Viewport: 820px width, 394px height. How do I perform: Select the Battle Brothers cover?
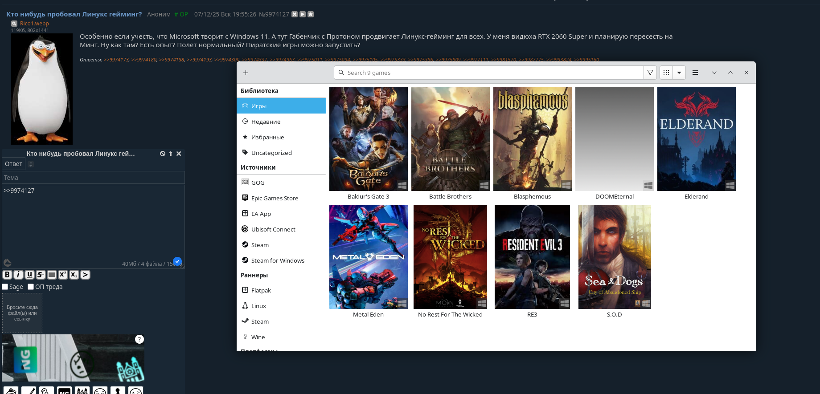pyautogui.click(x=451, y=139)
